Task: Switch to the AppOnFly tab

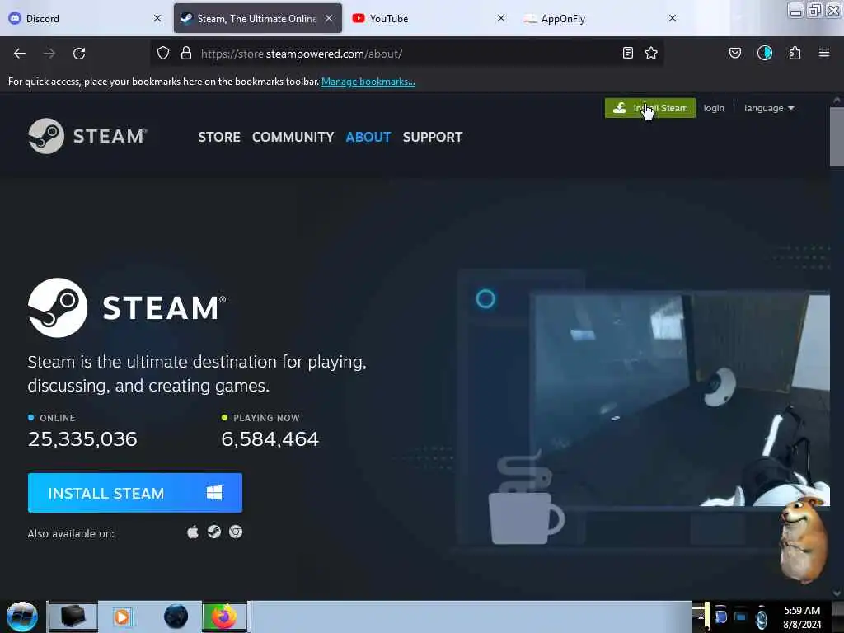Action: tap(601, 18)
